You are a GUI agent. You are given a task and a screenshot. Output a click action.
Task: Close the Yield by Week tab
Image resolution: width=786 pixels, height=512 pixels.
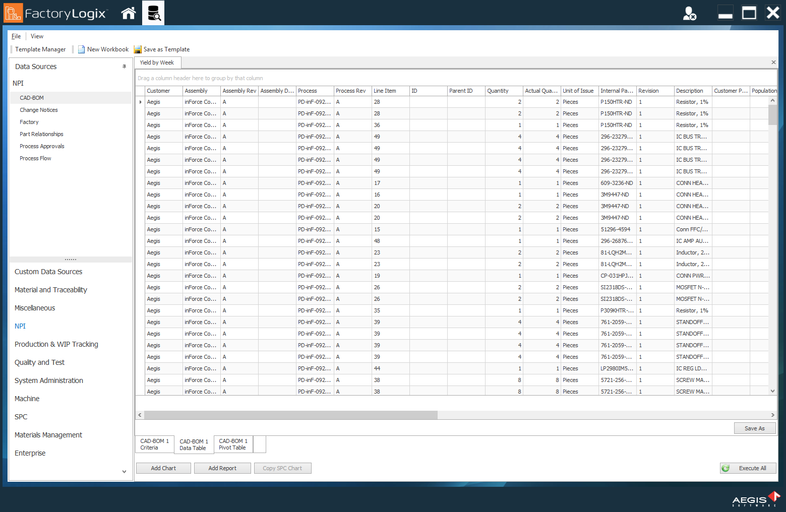(x=773, y=62)
